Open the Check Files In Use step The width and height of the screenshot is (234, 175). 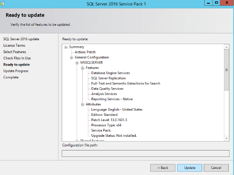pyautogui.click(x=17, y=58)
